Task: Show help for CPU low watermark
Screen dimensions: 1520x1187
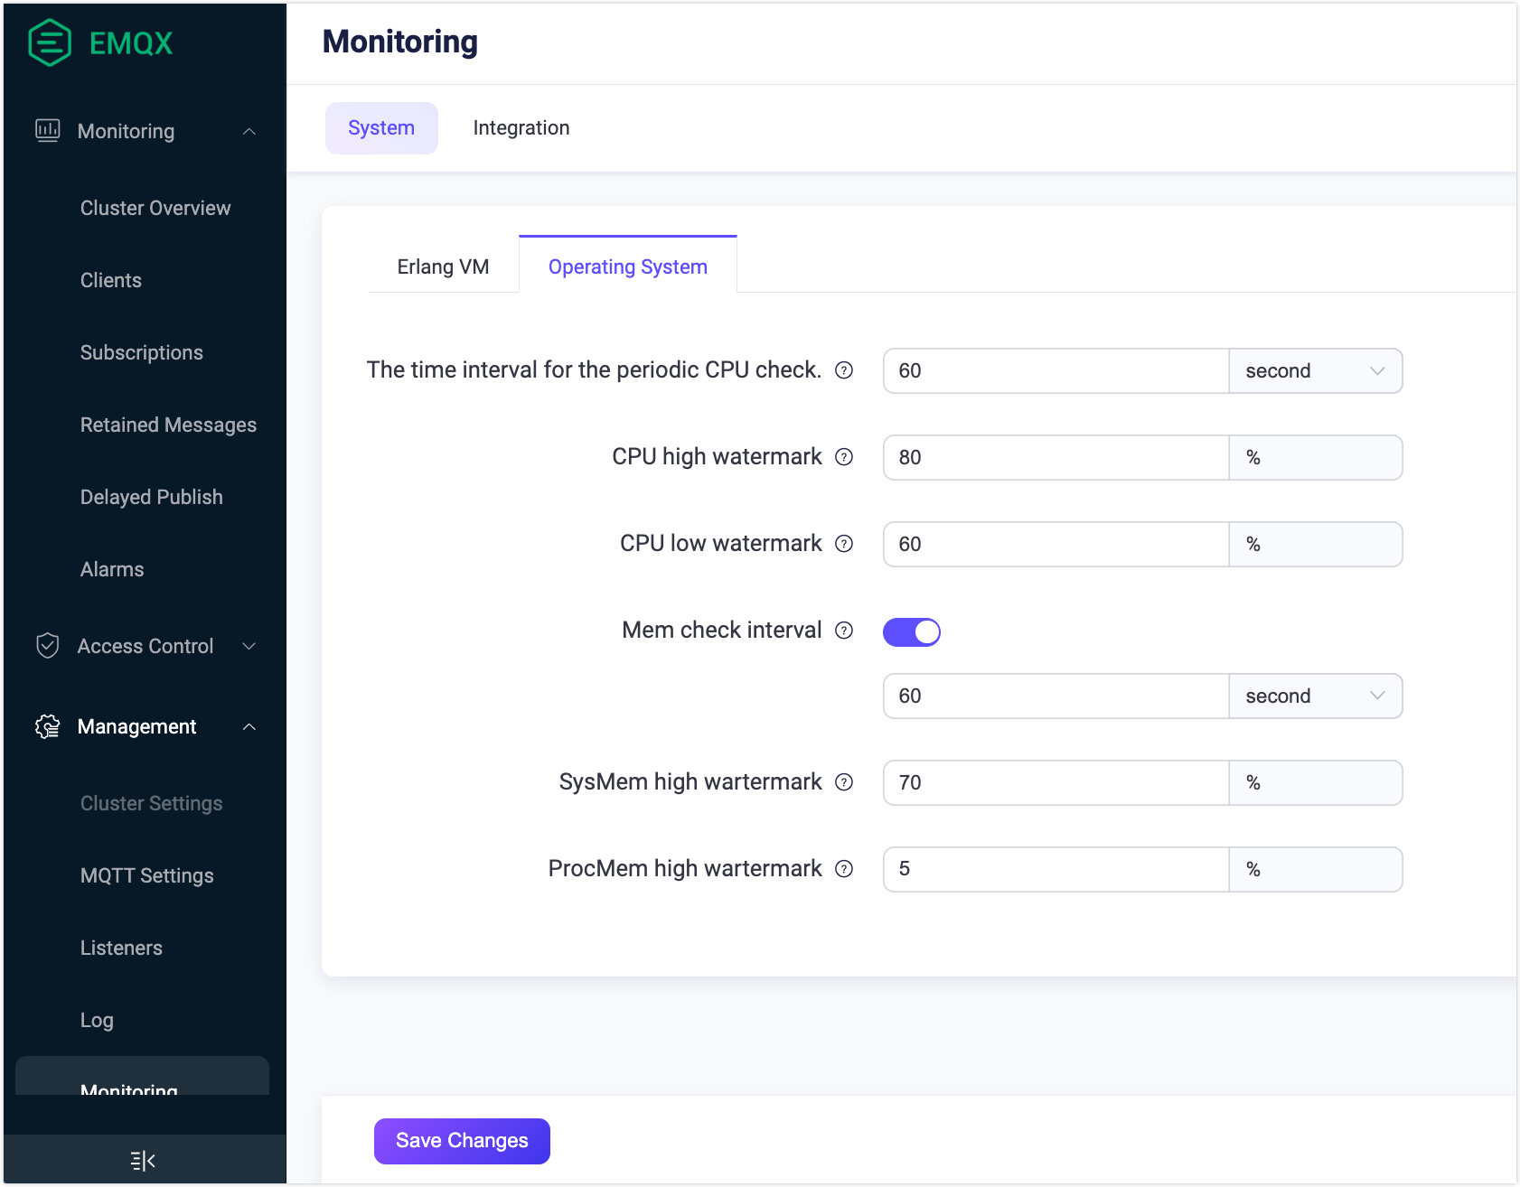Action: 844,544
